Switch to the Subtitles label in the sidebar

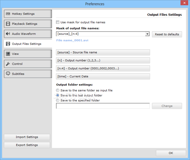(x=18, y=74)
